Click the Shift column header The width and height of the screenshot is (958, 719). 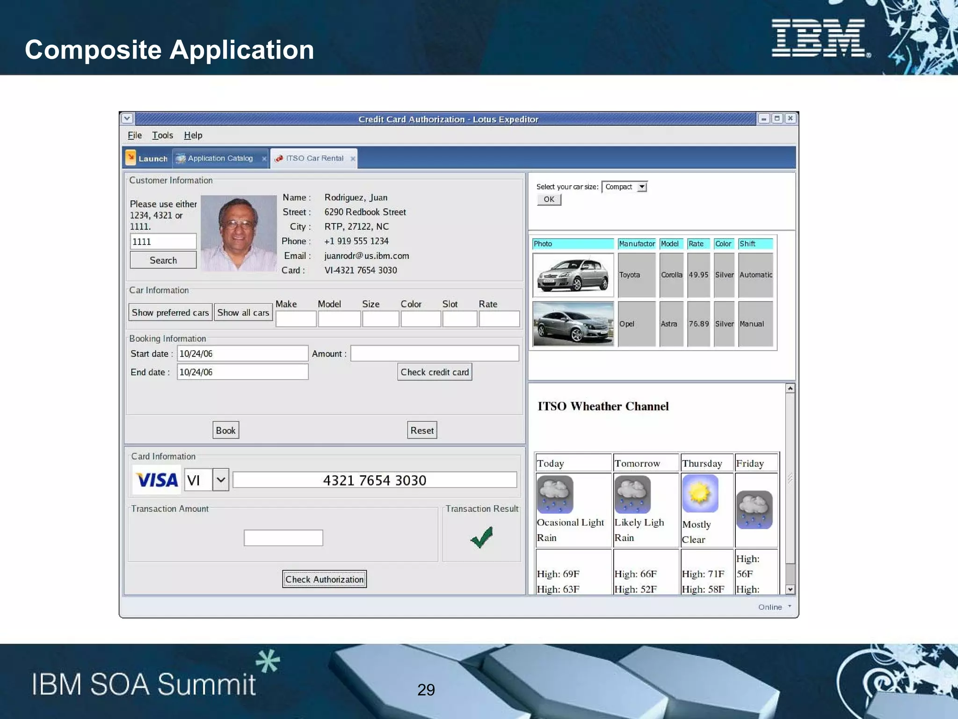[755, 244]
